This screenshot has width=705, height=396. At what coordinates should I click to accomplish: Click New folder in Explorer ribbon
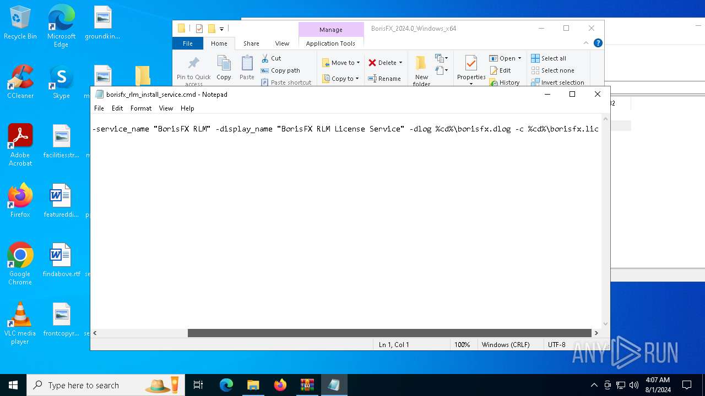(421, 70)
